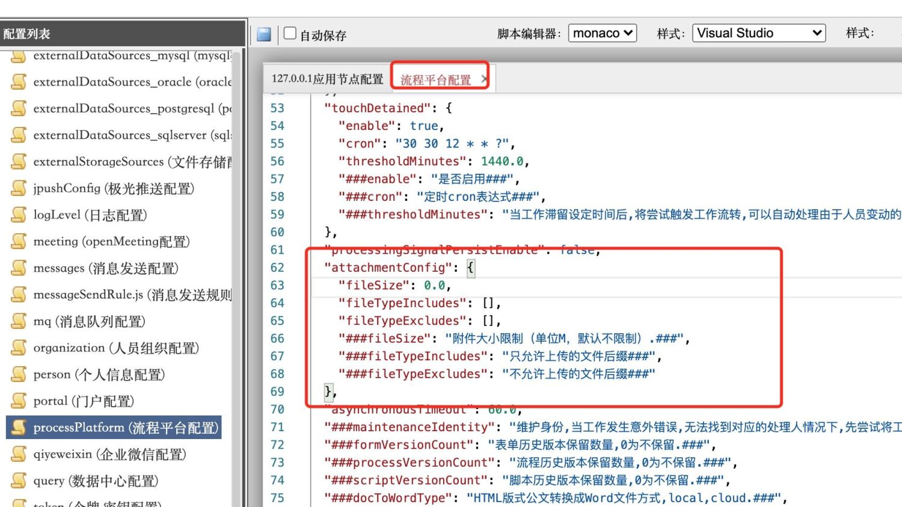Open externalDataSources_sqlserver configuration
902x507 pixels.
point(132,135)
